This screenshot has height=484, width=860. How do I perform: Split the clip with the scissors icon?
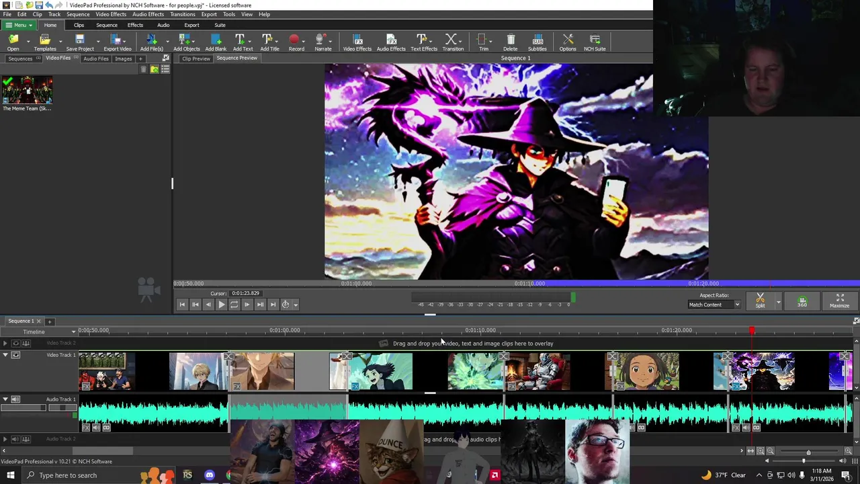pyautogui.click(x=760, y=300)
